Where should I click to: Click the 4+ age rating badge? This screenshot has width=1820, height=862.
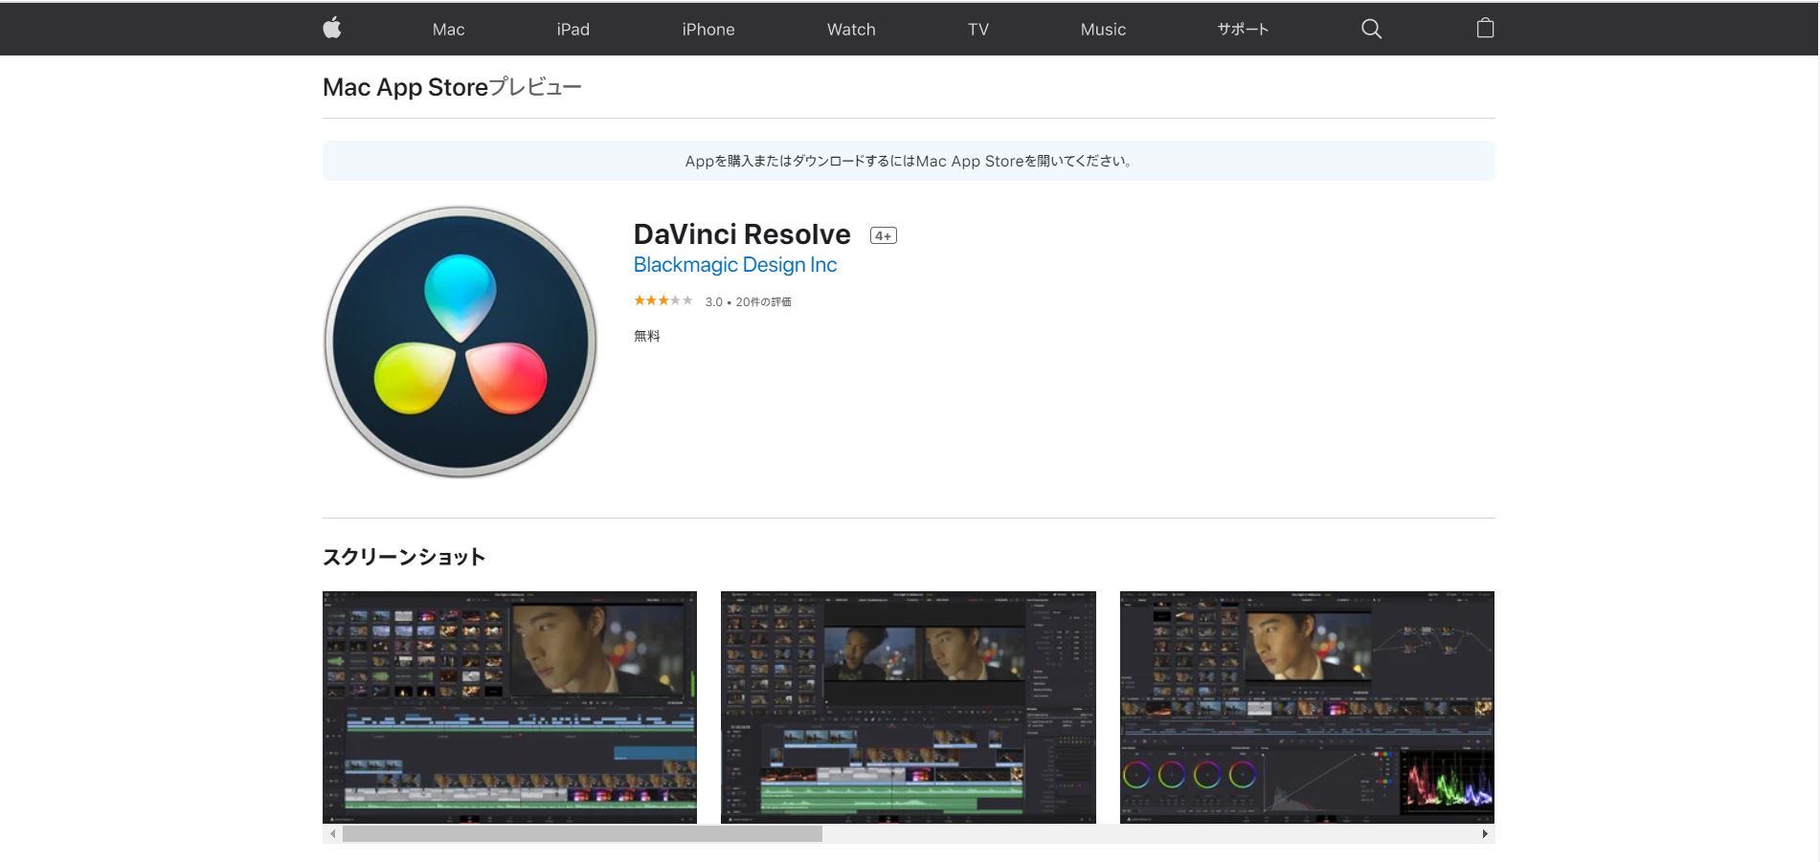tap(883, 235)
